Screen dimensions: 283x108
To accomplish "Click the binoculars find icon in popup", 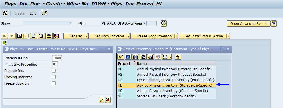I will tap(135, 57).
